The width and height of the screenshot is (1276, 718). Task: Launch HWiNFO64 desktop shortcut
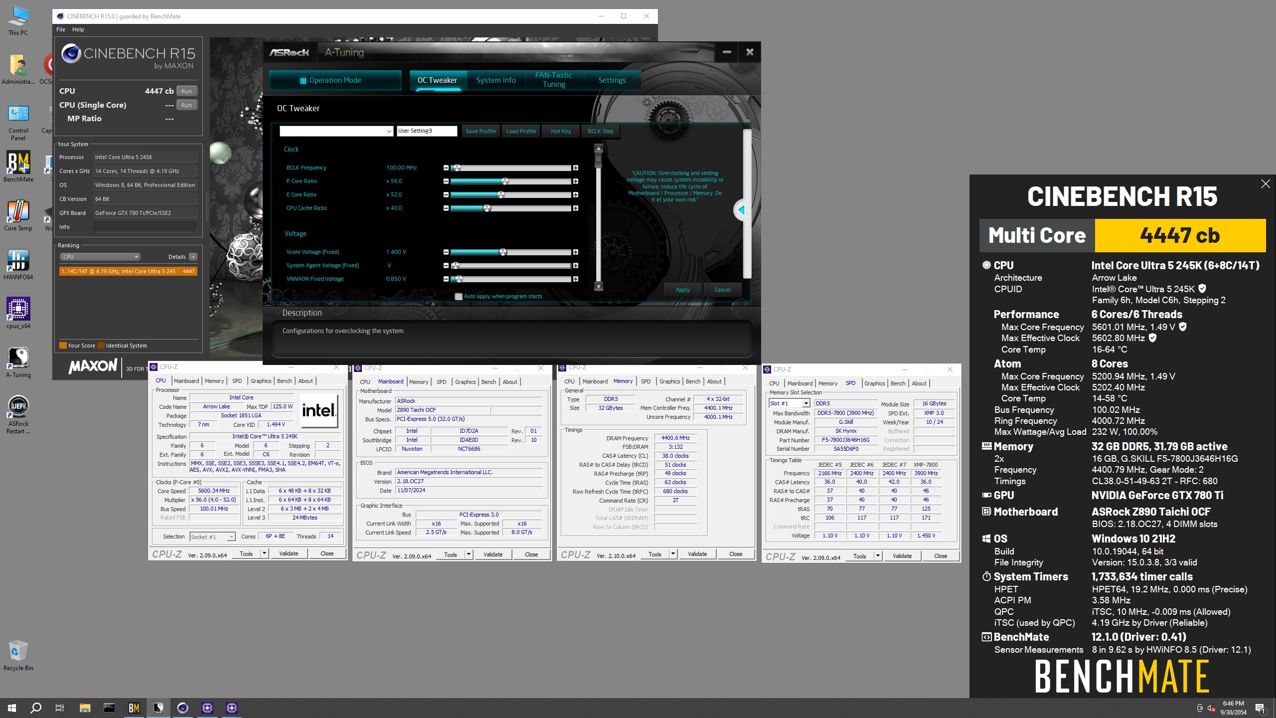pyautogui.click(x=18, y=265)
